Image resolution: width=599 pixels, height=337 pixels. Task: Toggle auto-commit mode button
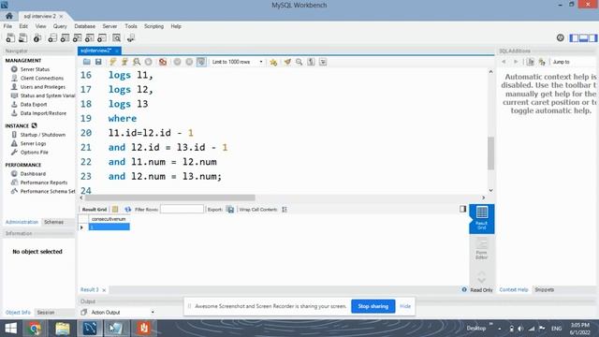pos(201,62)
